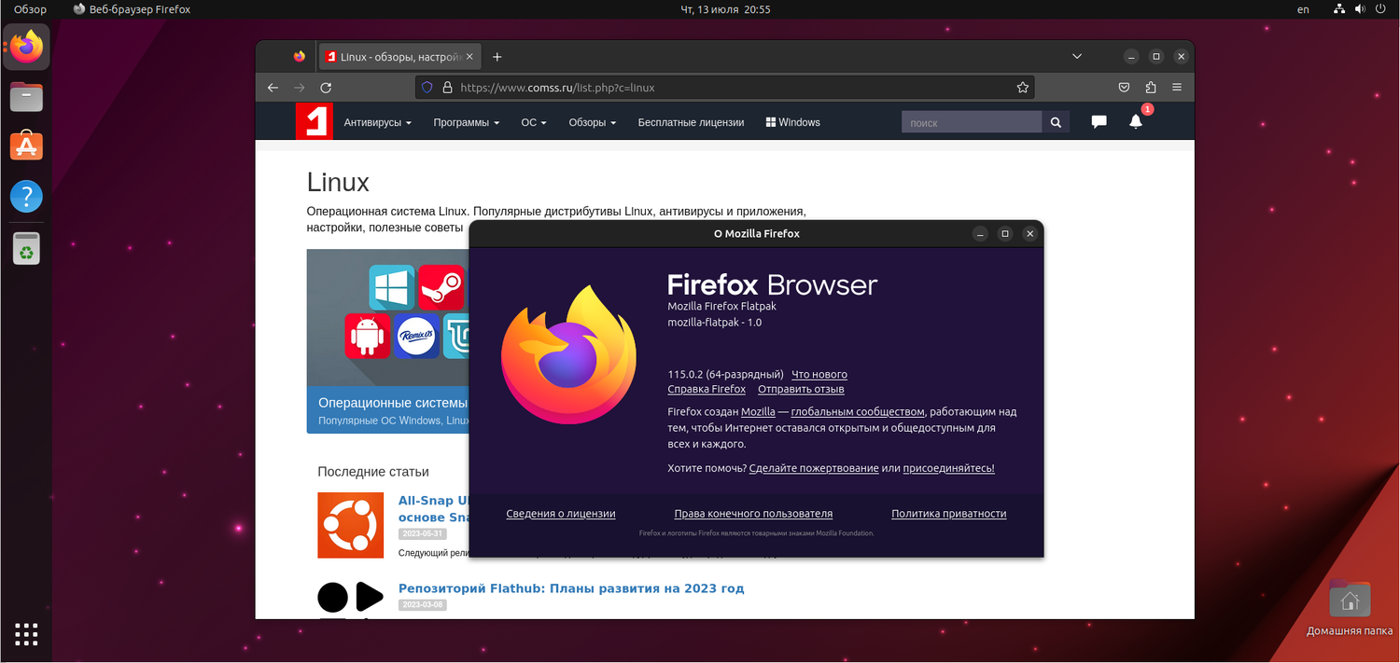Close the О Mozilla Firefox dialog
Image resolution: width=1400 pixels, height=663 pixels.
click(1030, 234)
